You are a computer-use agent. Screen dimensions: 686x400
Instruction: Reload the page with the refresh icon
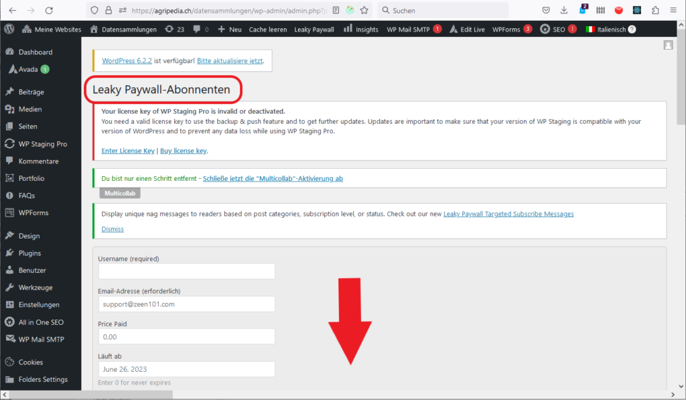49,11
